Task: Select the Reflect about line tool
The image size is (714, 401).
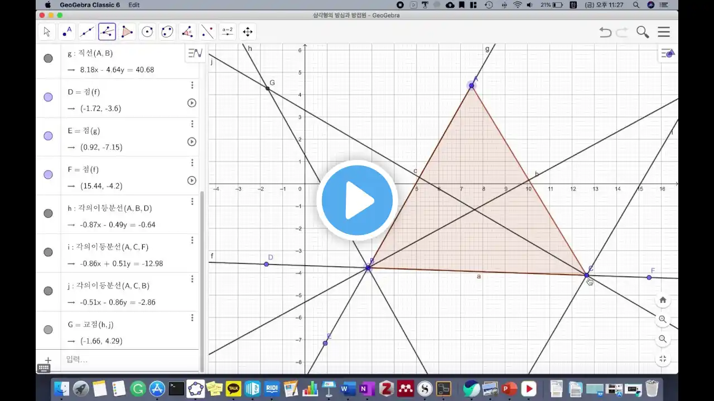Action: tap(208, 32)
